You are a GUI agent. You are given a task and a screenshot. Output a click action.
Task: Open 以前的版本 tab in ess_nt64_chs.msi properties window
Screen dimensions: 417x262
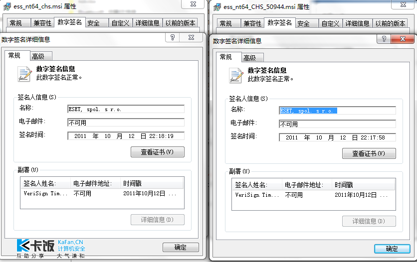[180, 23]
